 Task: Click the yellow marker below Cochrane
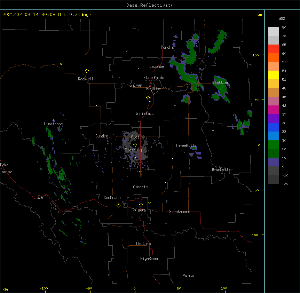118,205
